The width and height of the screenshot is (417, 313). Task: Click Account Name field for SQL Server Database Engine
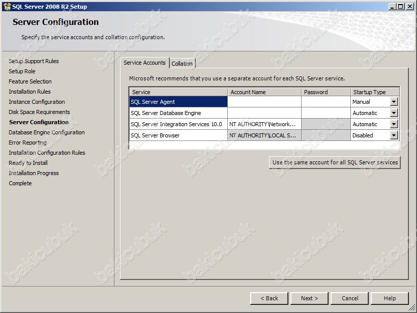point(264,113)
